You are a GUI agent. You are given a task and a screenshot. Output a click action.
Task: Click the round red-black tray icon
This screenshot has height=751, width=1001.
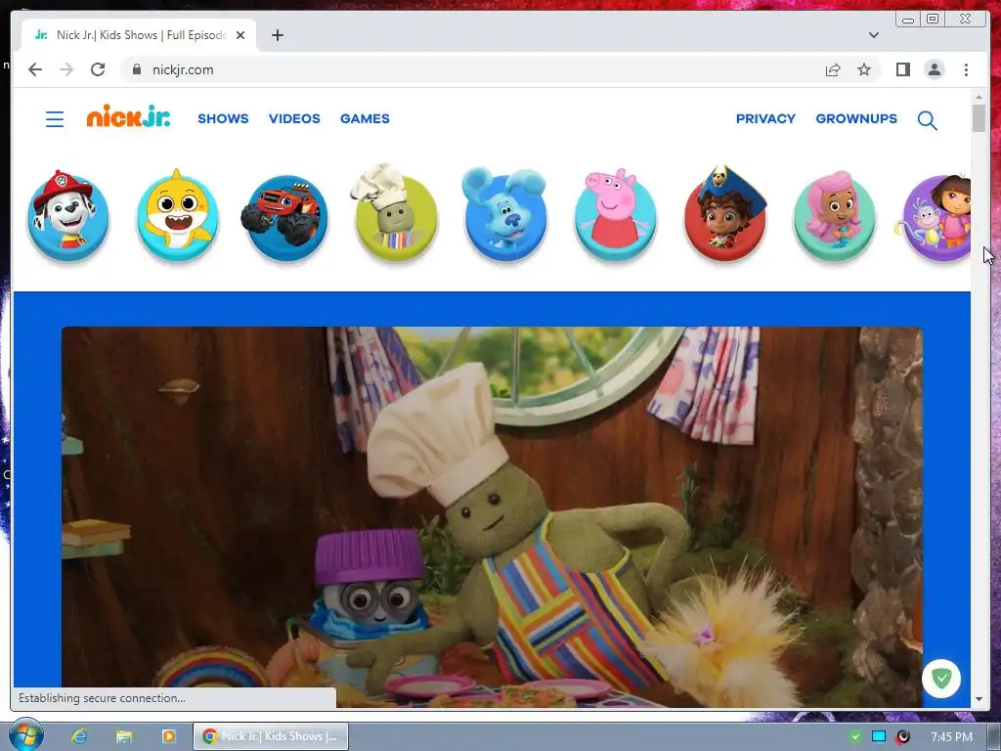[902, 736]
